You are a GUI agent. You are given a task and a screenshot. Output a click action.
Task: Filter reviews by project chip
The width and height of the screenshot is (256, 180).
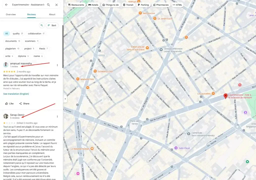pos(29,48)
